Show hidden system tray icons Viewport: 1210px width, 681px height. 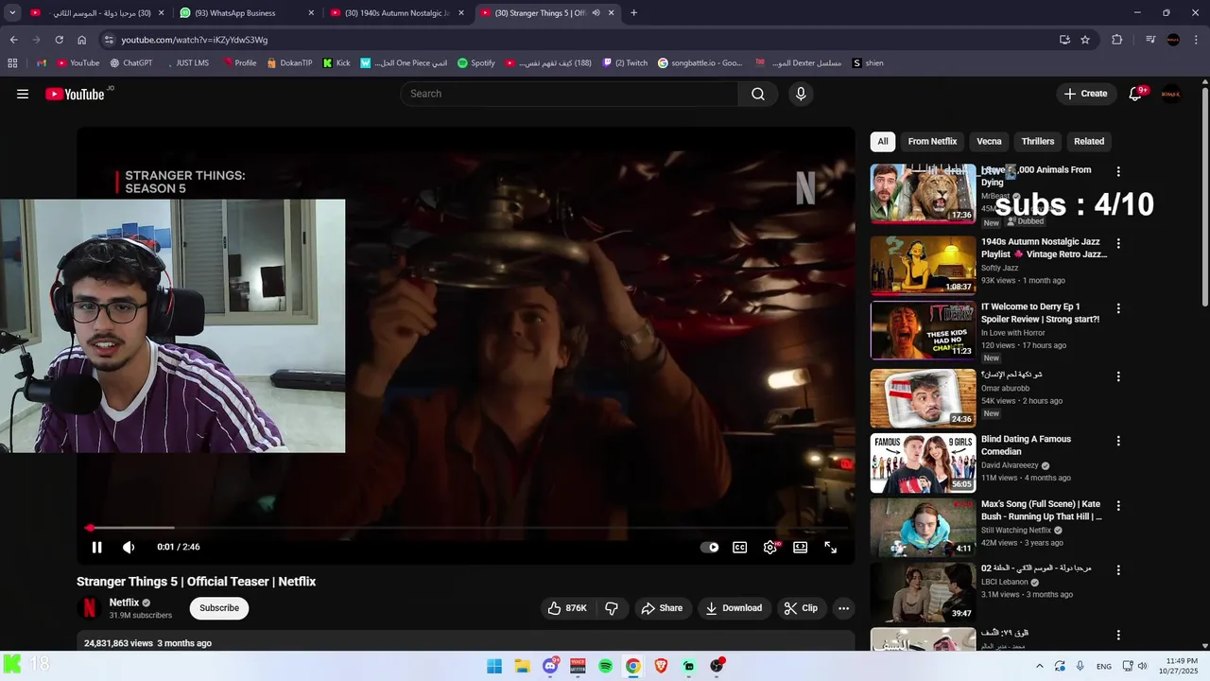point(1040,666)
